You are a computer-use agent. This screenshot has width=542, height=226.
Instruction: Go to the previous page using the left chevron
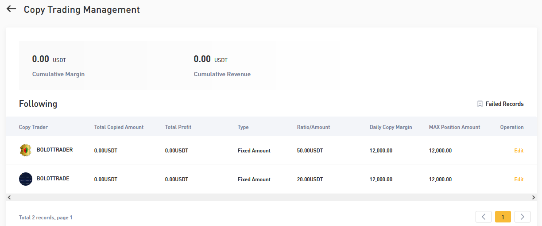click(484, 217)
